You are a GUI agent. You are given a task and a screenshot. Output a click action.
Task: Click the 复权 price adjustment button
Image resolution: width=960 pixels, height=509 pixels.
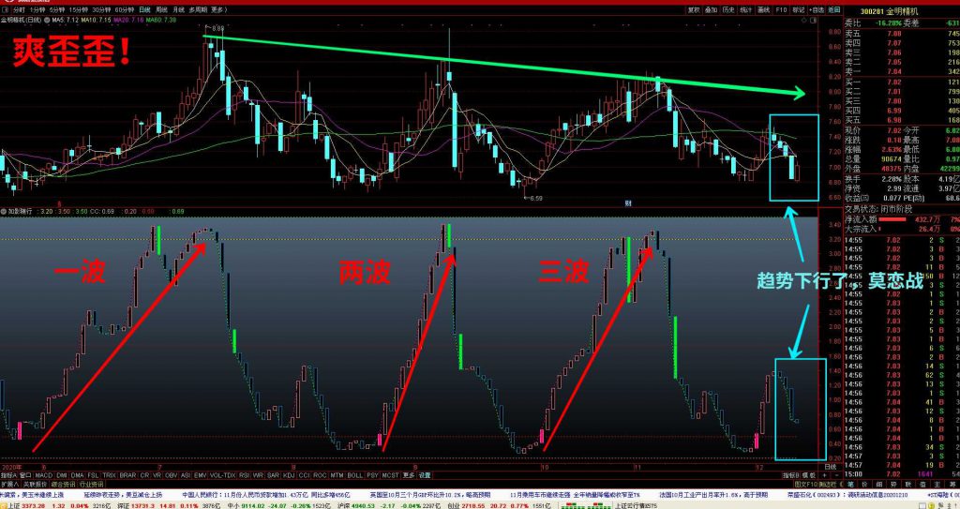pos(694,9)
